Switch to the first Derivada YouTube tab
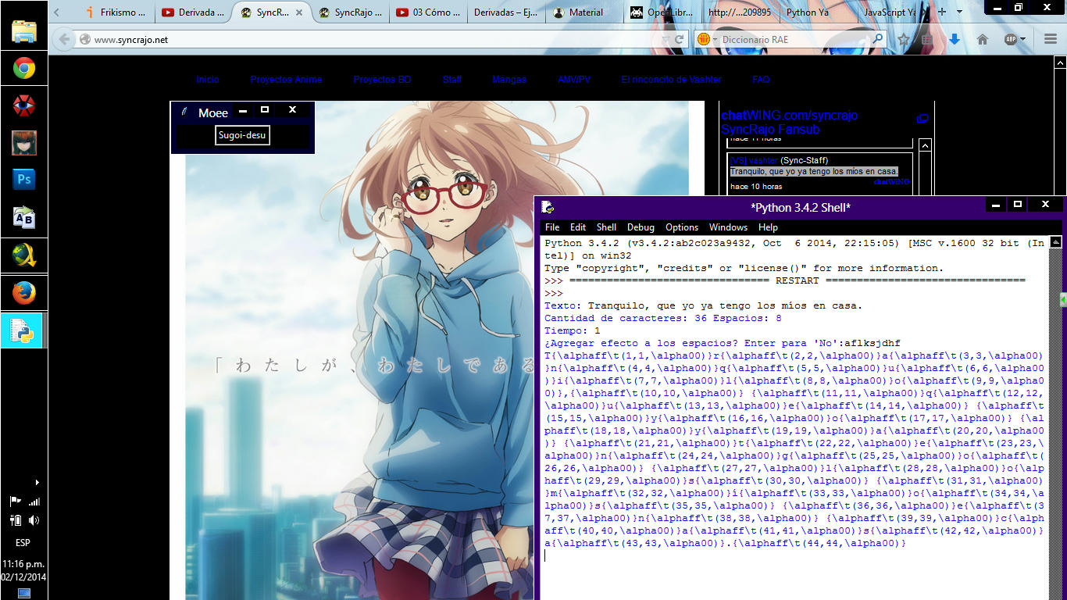The height and width of the screenshot is (600, 1067). tap(193, 12)
